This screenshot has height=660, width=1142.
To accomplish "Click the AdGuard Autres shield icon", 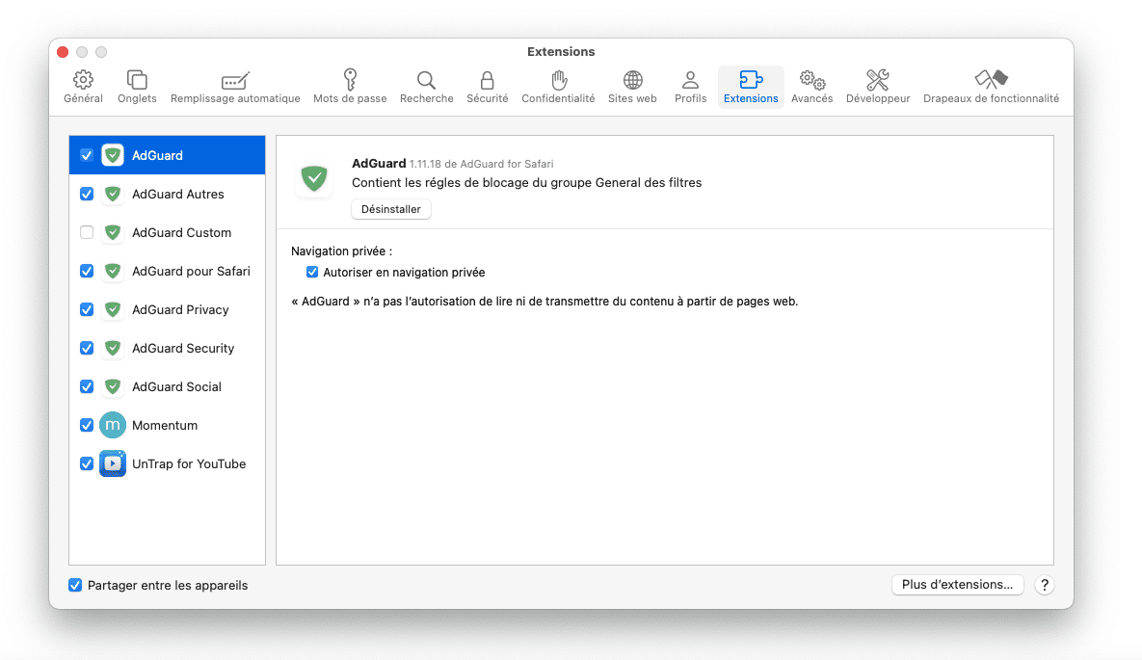I will [112, 194].
